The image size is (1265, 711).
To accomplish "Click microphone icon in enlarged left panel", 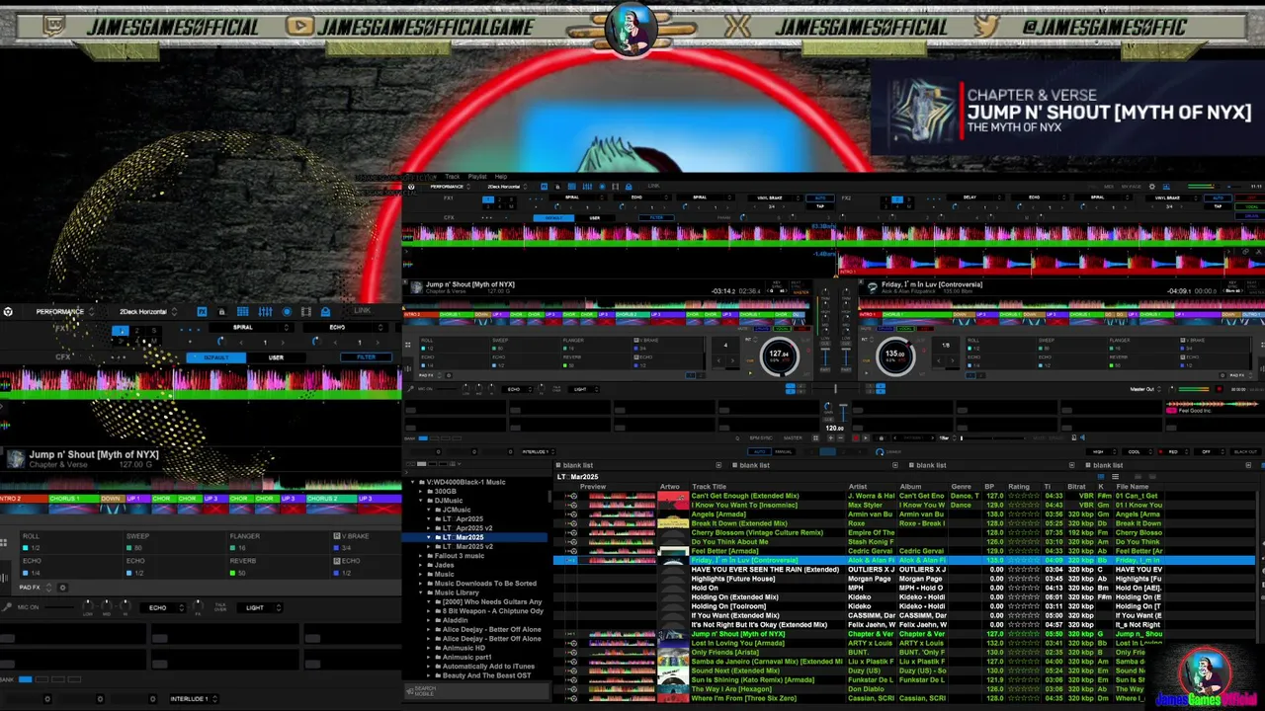I will pyautogui.click(x=6, y=606).
